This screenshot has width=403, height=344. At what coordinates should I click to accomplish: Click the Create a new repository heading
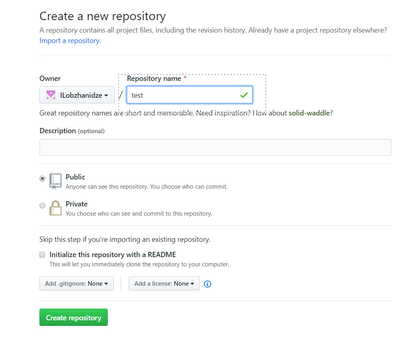coord(103,16)
